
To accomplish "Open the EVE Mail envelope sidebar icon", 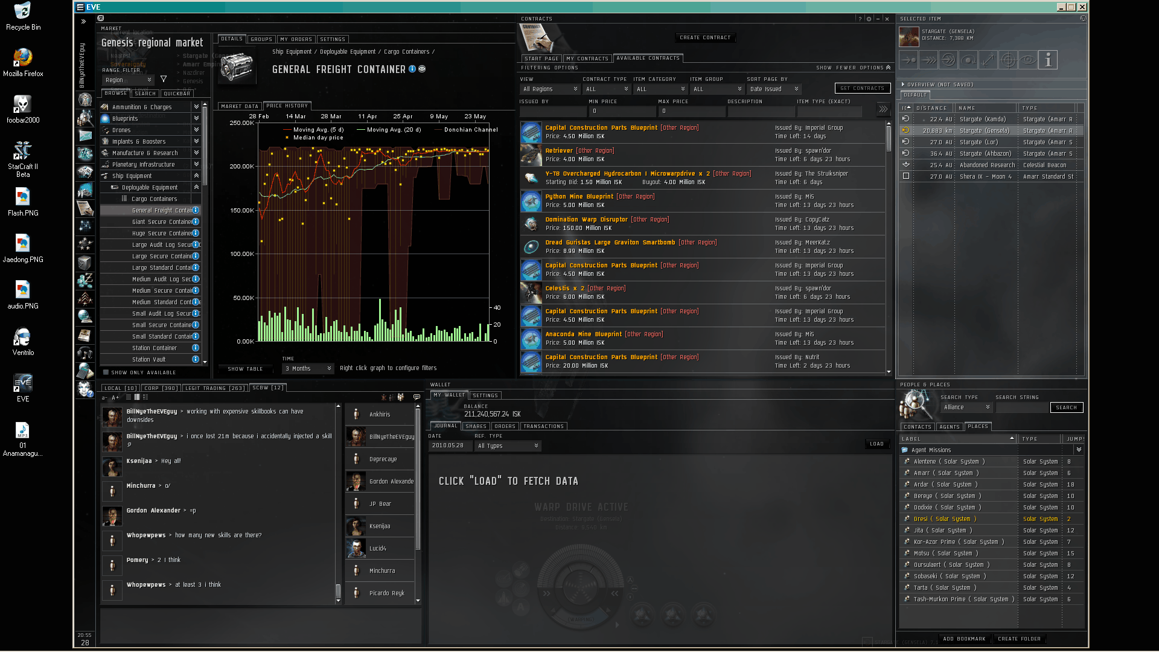I will (x=85, y=135).
